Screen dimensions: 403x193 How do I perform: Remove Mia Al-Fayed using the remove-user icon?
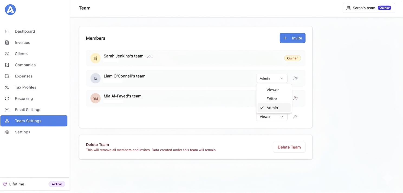295,98
